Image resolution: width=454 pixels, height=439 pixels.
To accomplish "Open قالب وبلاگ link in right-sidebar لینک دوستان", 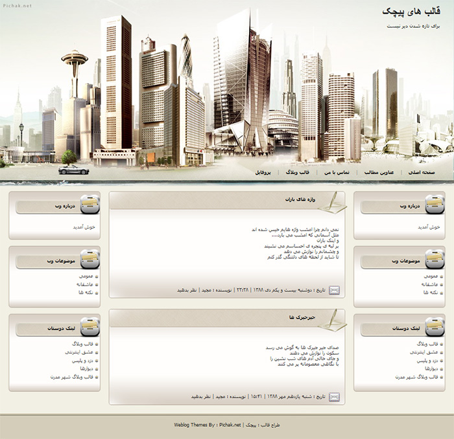I will click(x=427, y=344).
